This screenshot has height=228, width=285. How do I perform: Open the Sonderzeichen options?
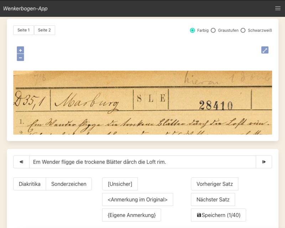click(69, 184)
